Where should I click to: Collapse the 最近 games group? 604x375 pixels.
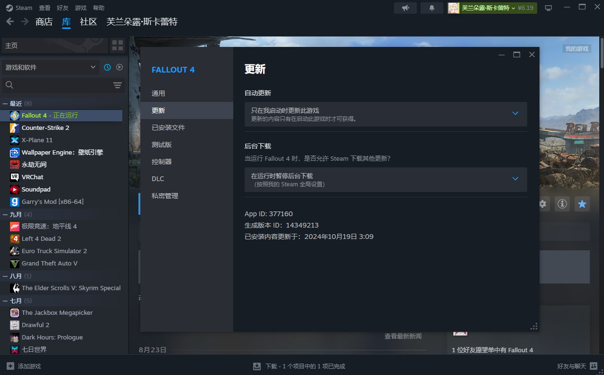point(5,103)
